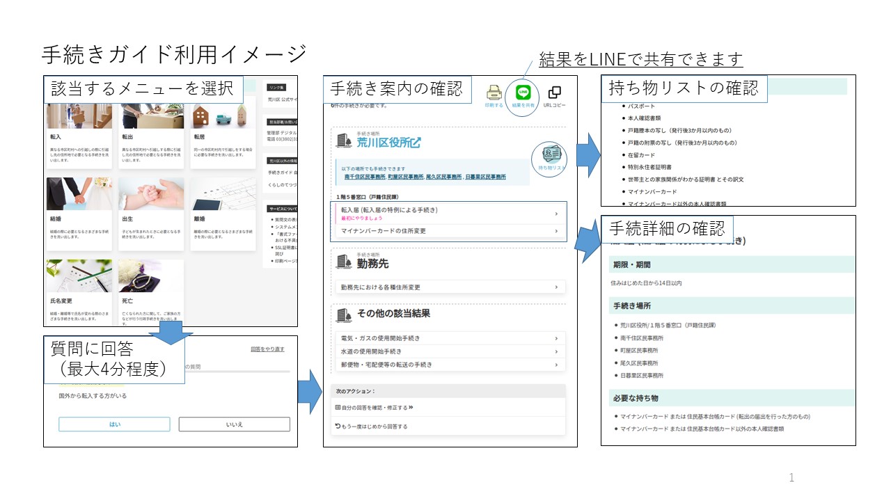This screenshot has height=501, width=891.
Task: Click building icon next to 荒川区役所 heading
Action: [x=345, y=141]
